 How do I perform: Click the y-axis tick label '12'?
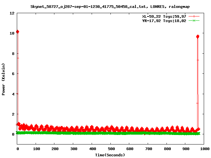[x=12, y=13]
